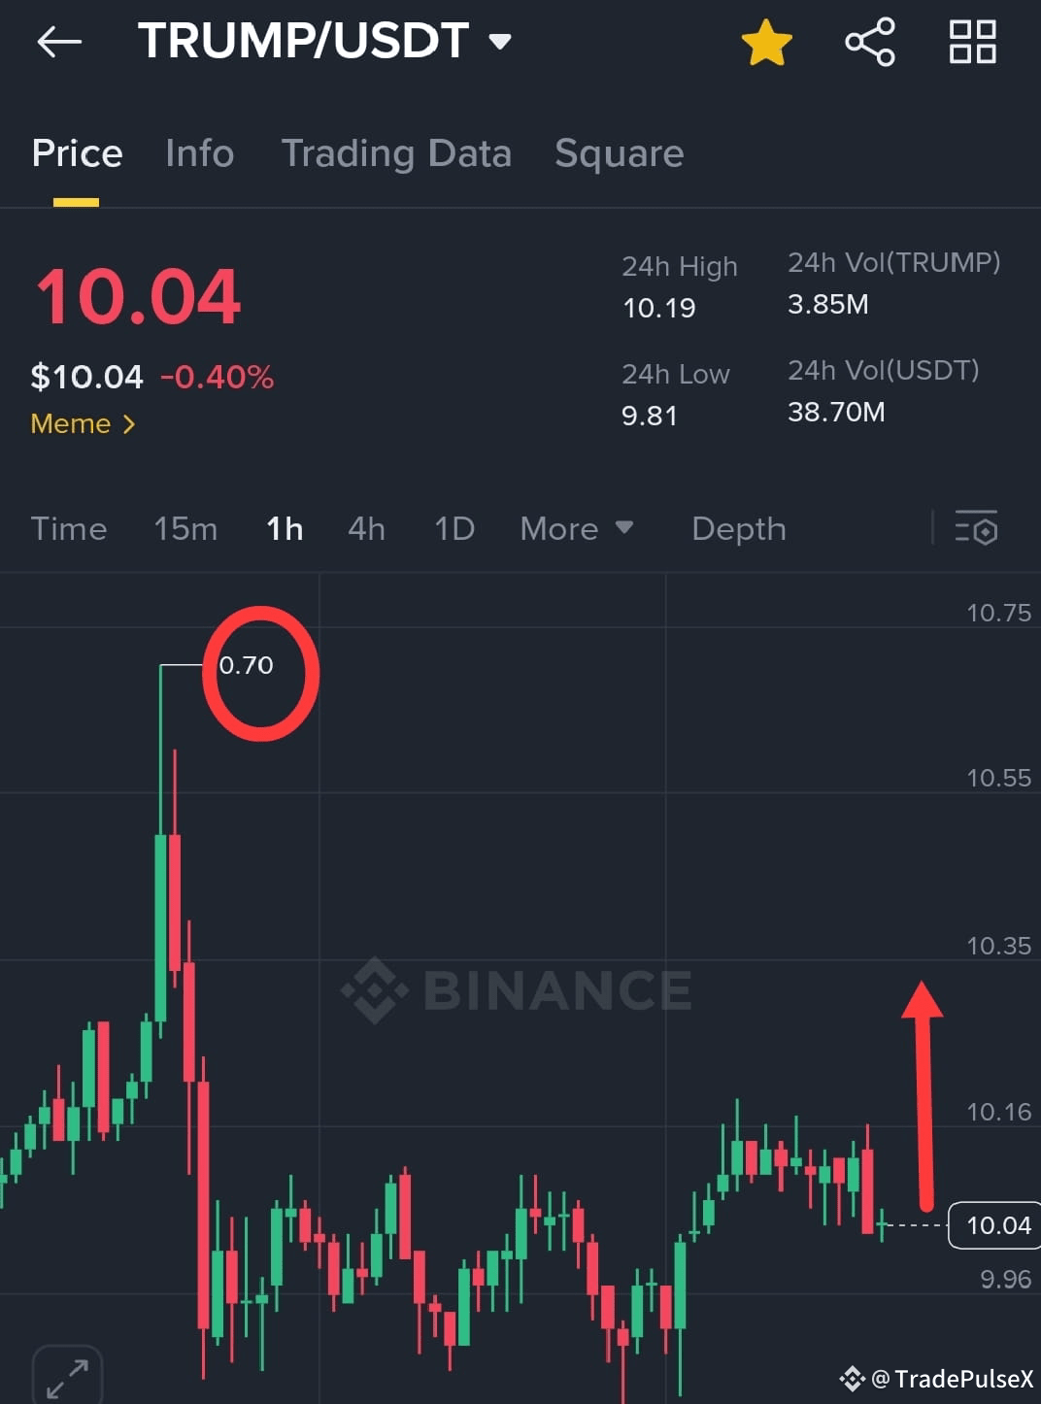
Task: Select the 4h interval
Action: coord(367,528)
